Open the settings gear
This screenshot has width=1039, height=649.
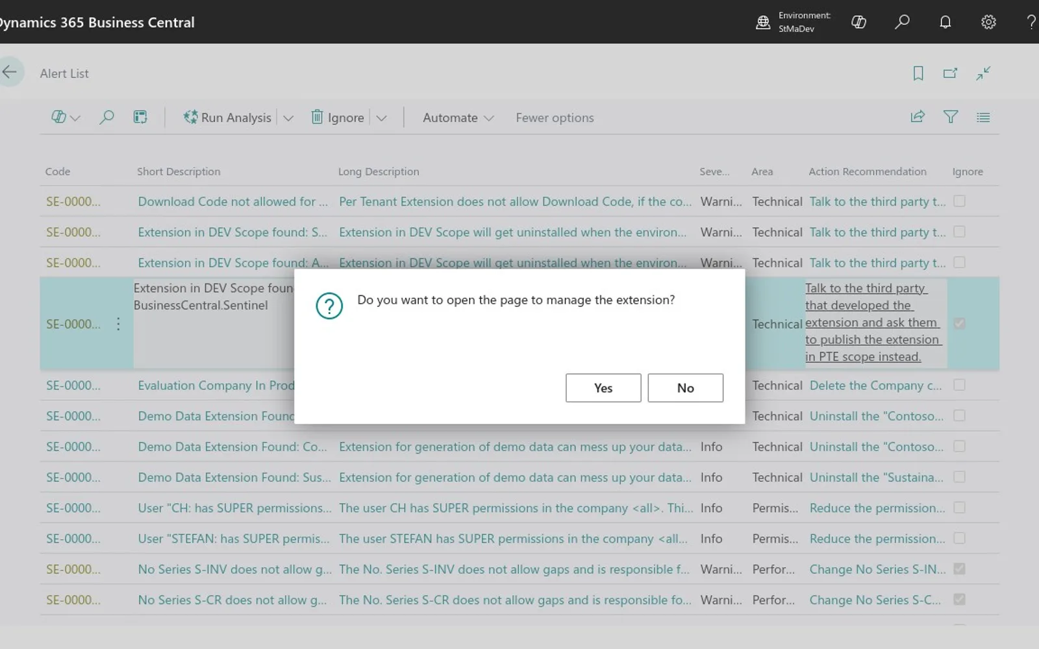click(x=988, y=22)
